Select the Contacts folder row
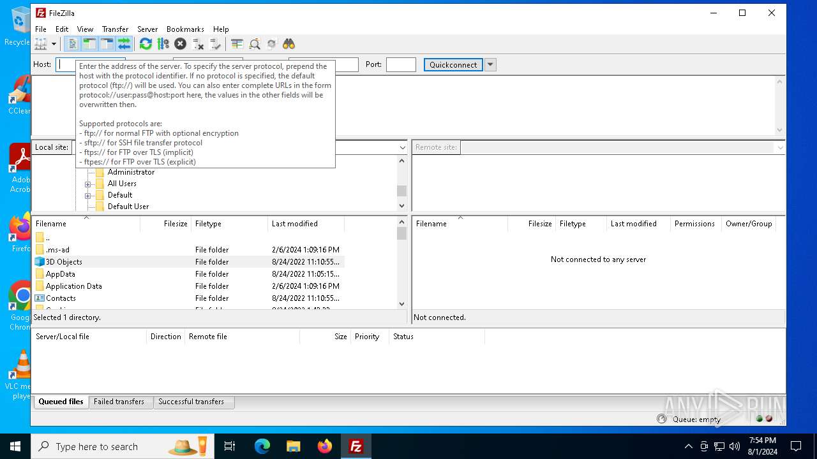This screenshot has height=459, width=817. (x=188, y=298)
